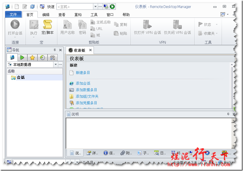Select the recent history clock tab

coord(42,58)
